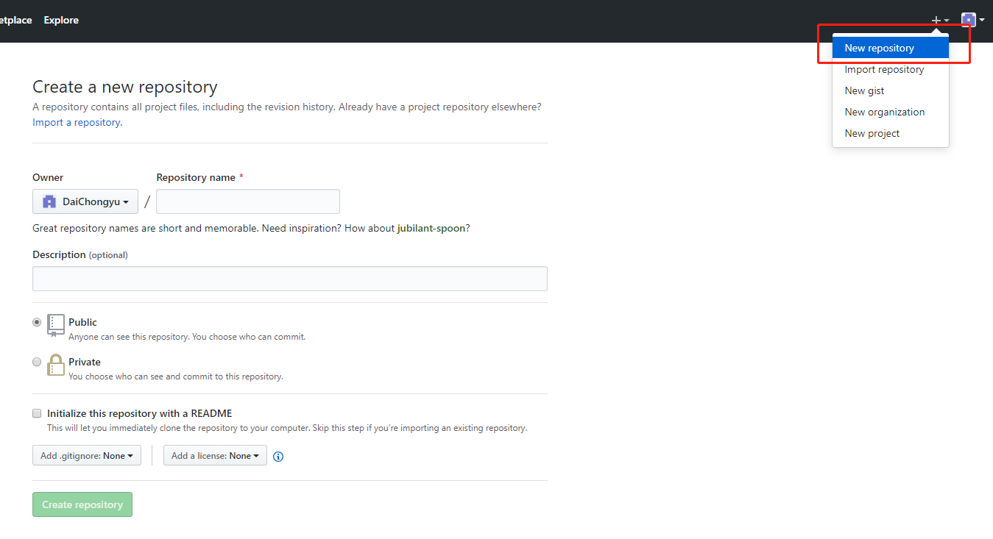The image size is (993, 539).
Task: Click the Description (optional) label
Action: point(80,254)
